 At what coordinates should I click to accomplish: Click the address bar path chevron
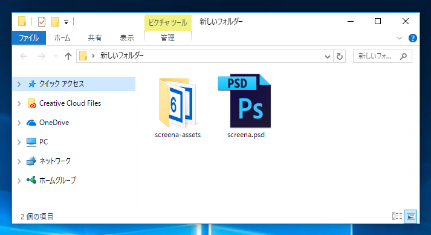[x=93, y=56]
